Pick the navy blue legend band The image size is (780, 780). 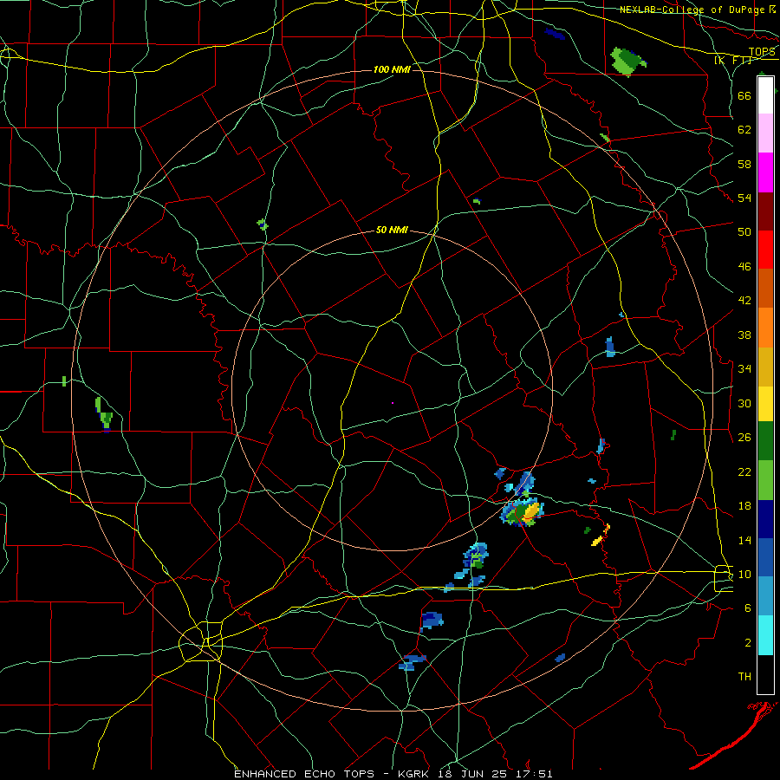click(x=765, y=519)
